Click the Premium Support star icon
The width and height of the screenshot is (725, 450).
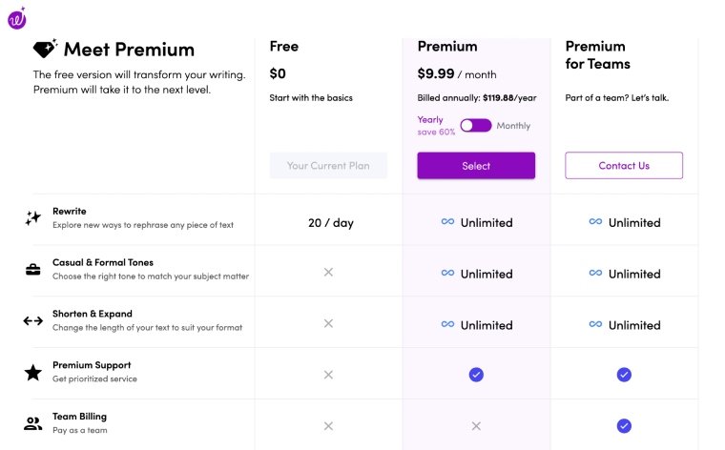pyautogui.click(x=32, y=373)
